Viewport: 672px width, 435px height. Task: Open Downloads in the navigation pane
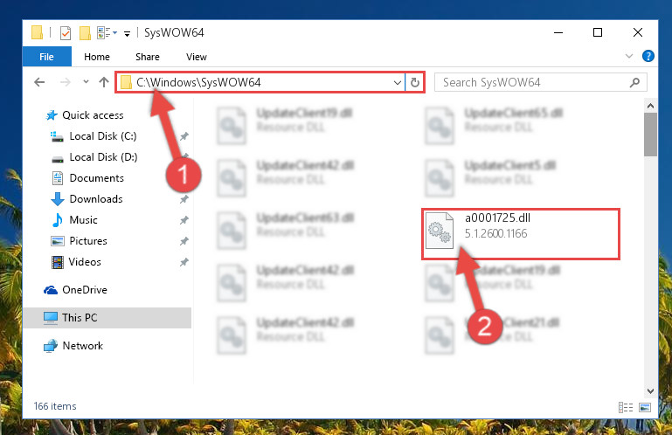96,199
